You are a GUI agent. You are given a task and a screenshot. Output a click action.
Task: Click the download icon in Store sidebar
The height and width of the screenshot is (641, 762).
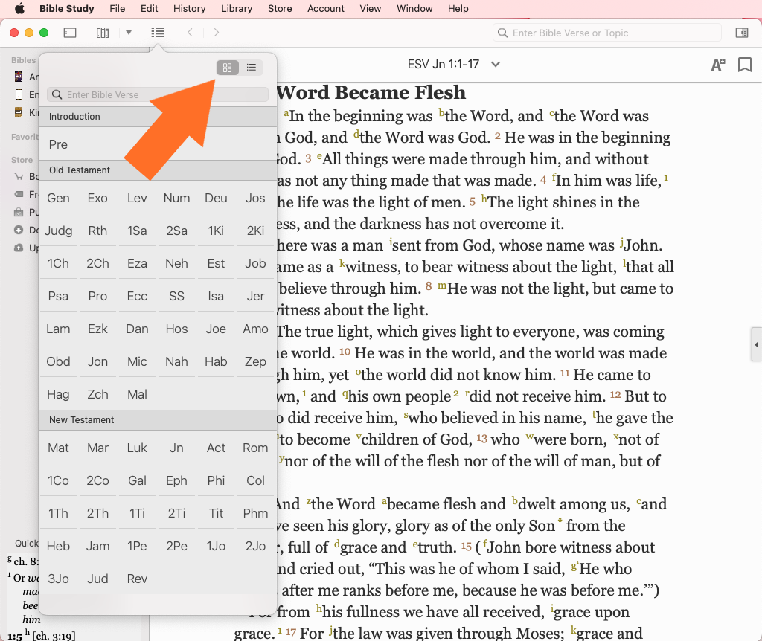point(19,230)
